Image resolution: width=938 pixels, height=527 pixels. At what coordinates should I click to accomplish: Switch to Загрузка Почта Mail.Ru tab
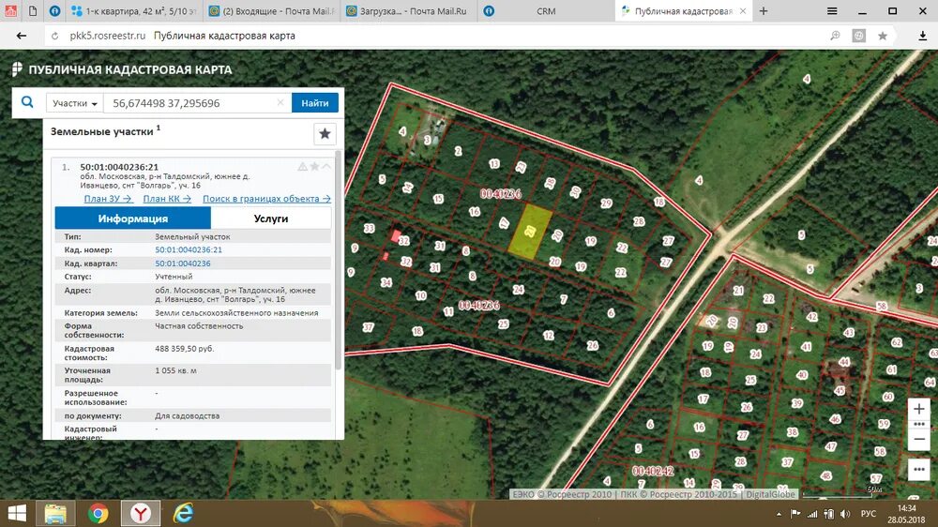[409, 11]
